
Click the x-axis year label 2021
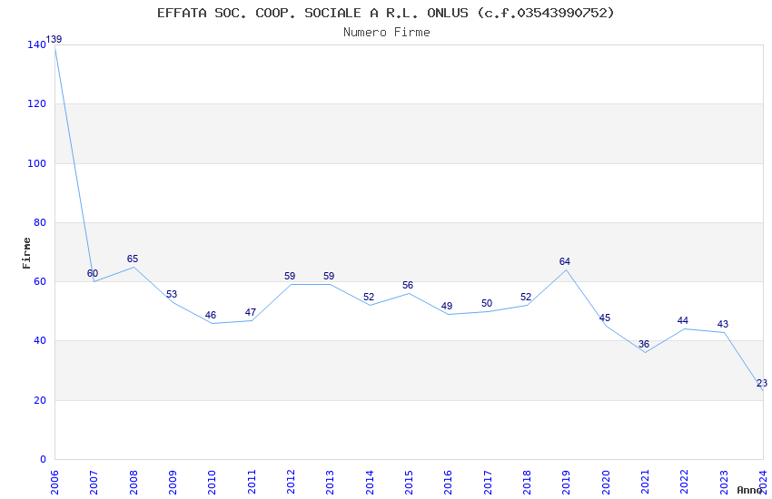click(x=645, y=483)
